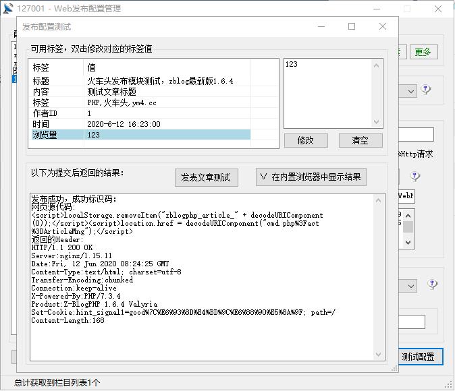Viewport: 455px width, 391px height.
Task: Click the 清空 button
Action: pyautogui.click(x=360, y=141)
